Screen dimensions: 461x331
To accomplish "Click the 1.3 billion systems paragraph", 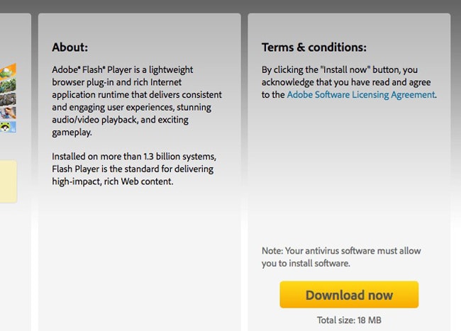I will (134, 169).
